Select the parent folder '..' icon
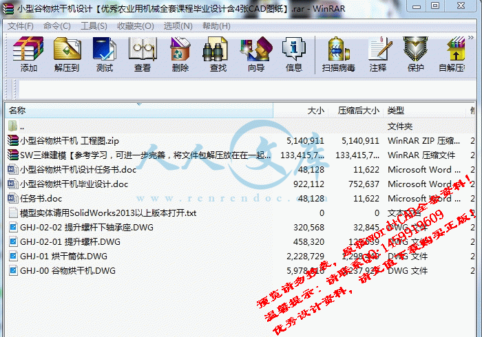 (x=12, y=126)
